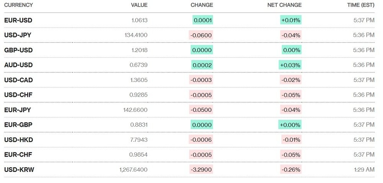Click the green +0.03% net change cell
This screenshot has height=183, width=383.
(x=290, y=65)
